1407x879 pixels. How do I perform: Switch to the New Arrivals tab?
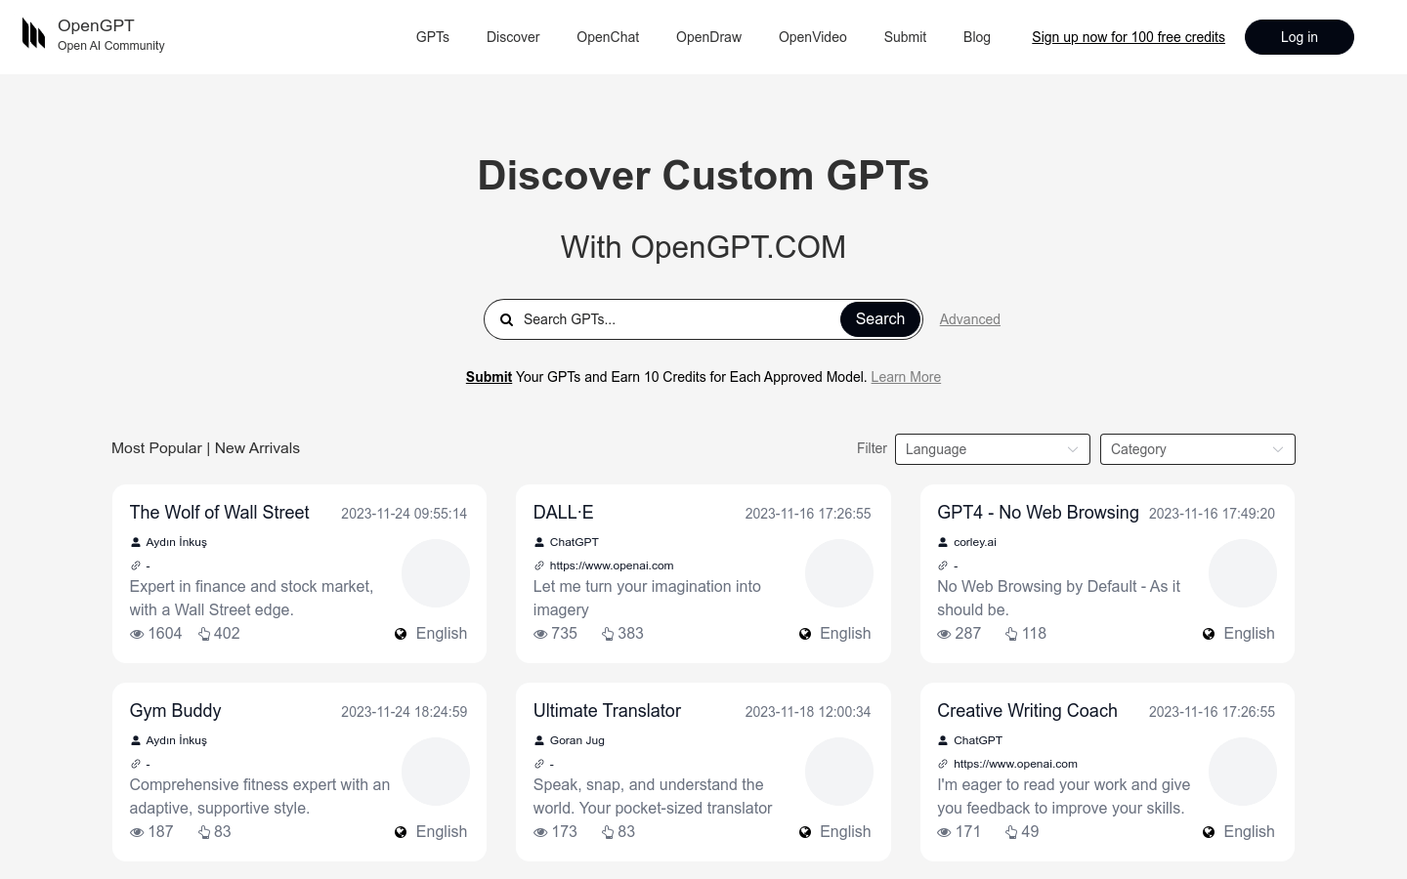tap(257, 448)
